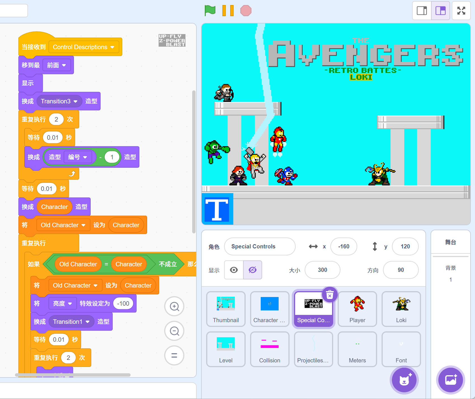Screen dimensions: 475x399
Task: Click the green flag to run project
Action: (210, 11)
